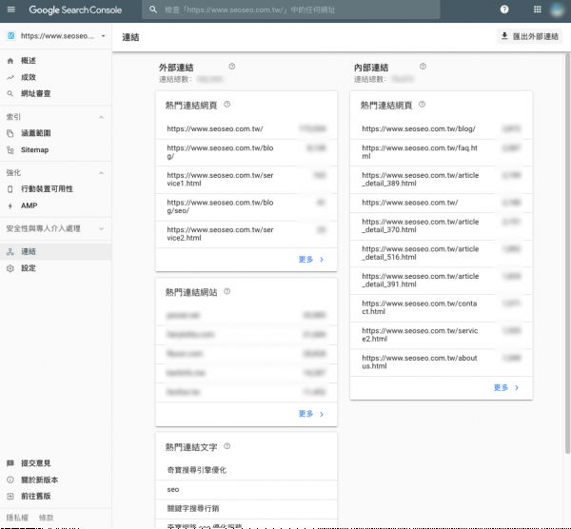Click the sitemap tree icon beside Sitemap
This screenshot has height=529, width=571.
pyautogui.click(x=10, y=150)
